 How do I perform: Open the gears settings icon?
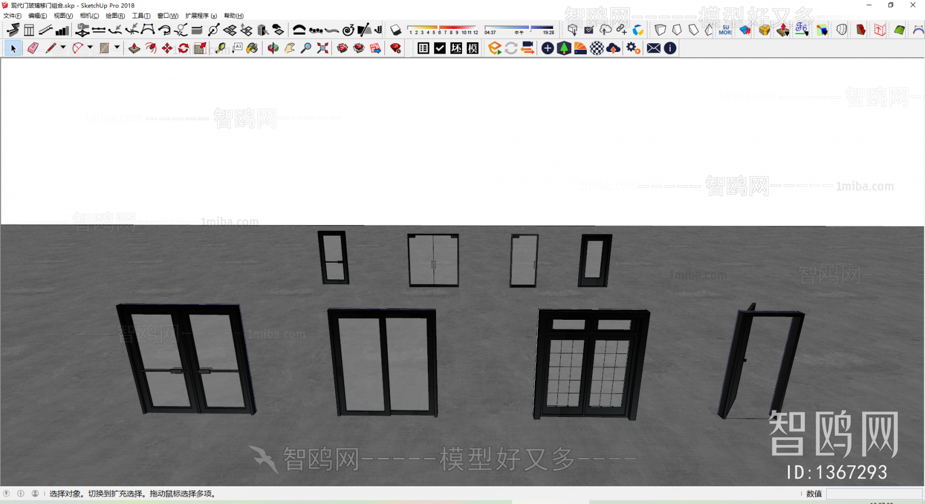(x=633, y=48)
